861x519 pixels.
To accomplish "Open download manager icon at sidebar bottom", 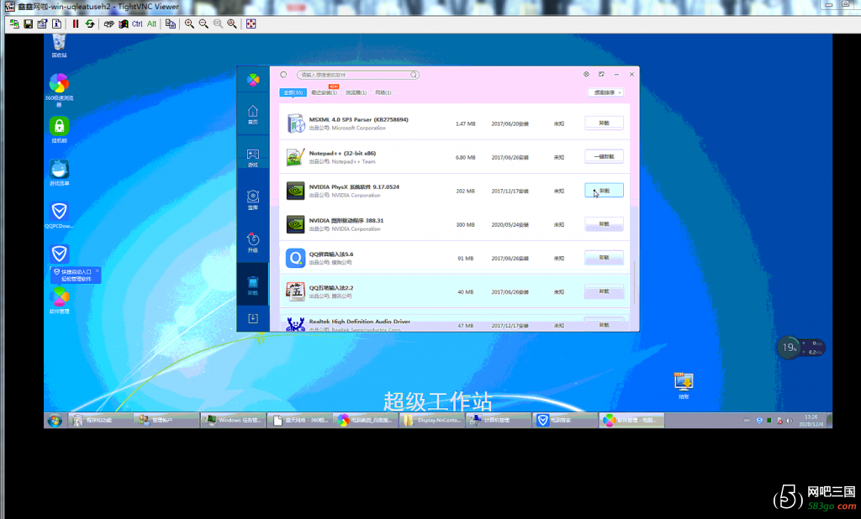I will point(252,319).
